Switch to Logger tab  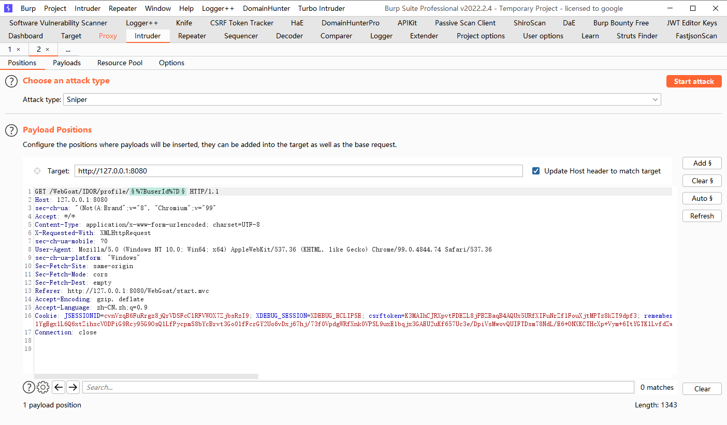[381, 36]
